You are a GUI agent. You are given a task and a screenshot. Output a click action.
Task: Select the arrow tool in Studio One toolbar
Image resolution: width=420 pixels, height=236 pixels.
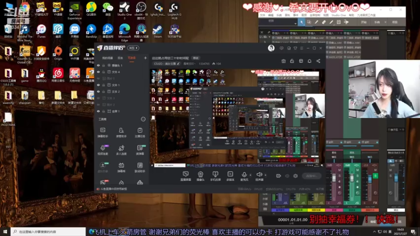coord(301,22)
